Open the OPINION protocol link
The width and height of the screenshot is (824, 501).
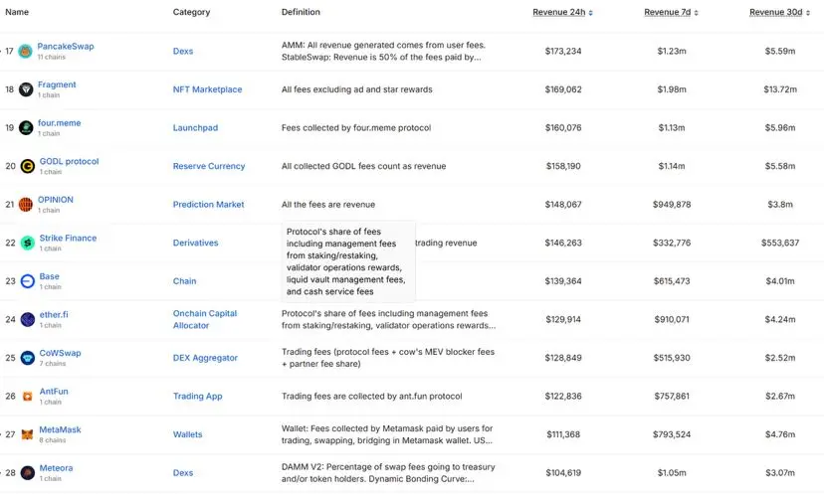click(x=56, y=200)
